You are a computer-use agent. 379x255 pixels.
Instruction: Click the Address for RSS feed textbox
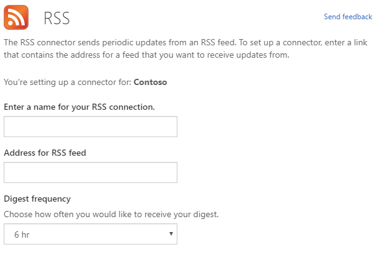pos(91,172)
